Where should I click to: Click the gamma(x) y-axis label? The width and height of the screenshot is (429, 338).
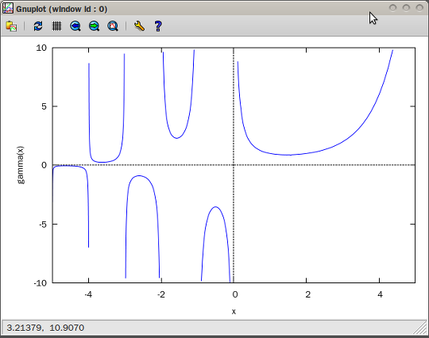[x=21, y=165]
